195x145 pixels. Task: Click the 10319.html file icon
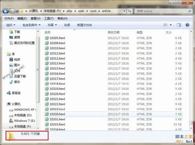pyautogui.click(x=47, y=89)
